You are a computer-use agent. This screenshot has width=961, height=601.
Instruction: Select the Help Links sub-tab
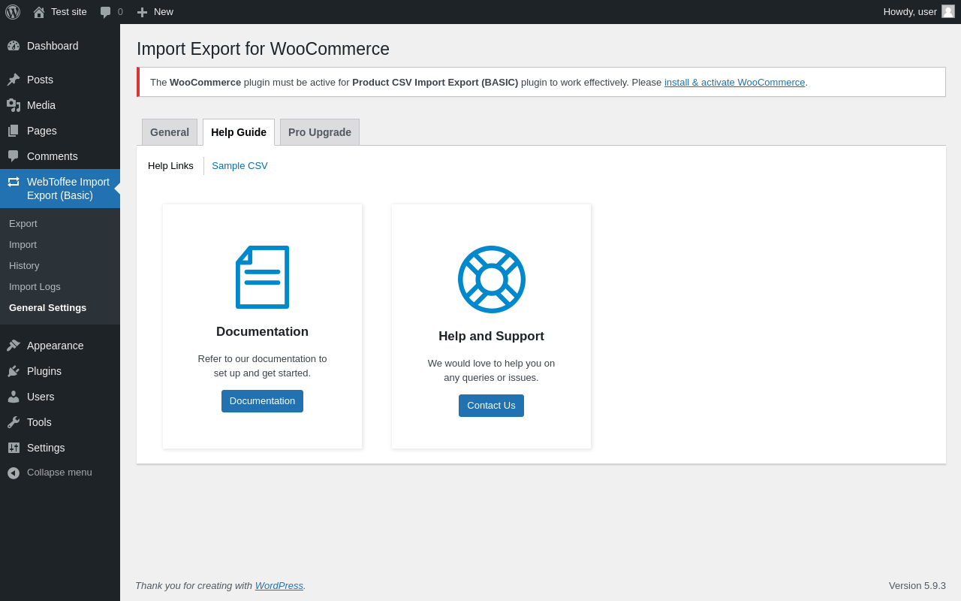click(x=170, y=166)
